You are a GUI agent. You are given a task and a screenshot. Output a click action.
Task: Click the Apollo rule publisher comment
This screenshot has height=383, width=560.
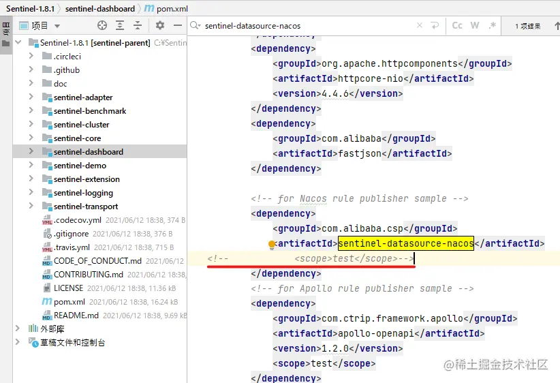[362, 288]
